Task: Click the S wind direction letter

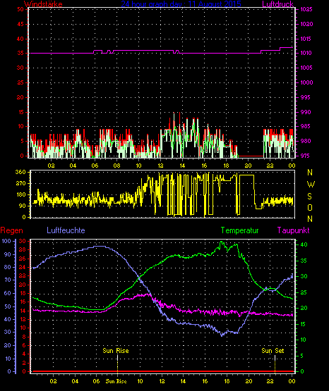Action: [309, 197]
